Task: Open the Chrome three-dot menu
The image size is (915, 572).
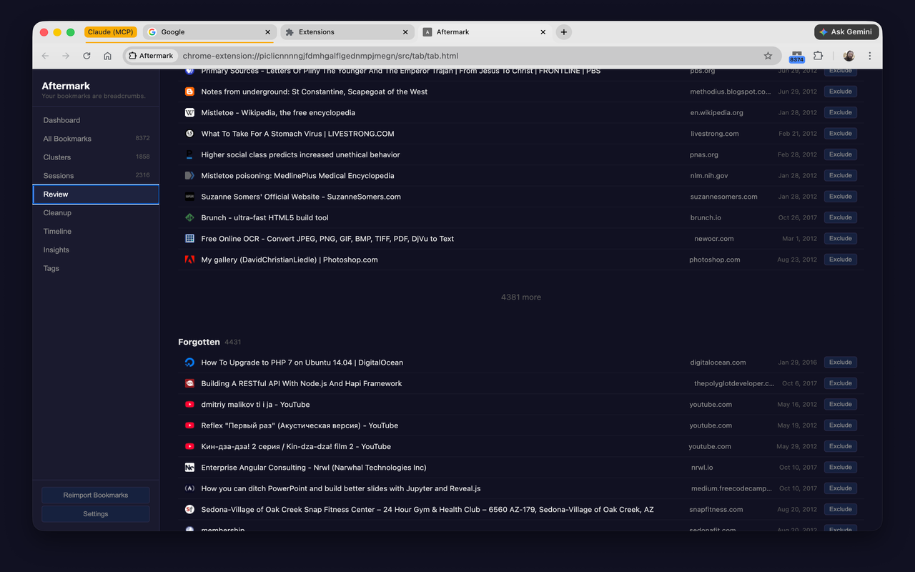Action: pyautogui.click(x=869, y=56)
